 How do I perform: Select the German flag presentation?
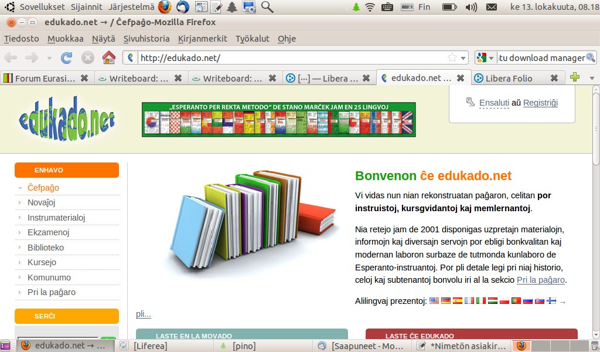(x=446, y=301)
